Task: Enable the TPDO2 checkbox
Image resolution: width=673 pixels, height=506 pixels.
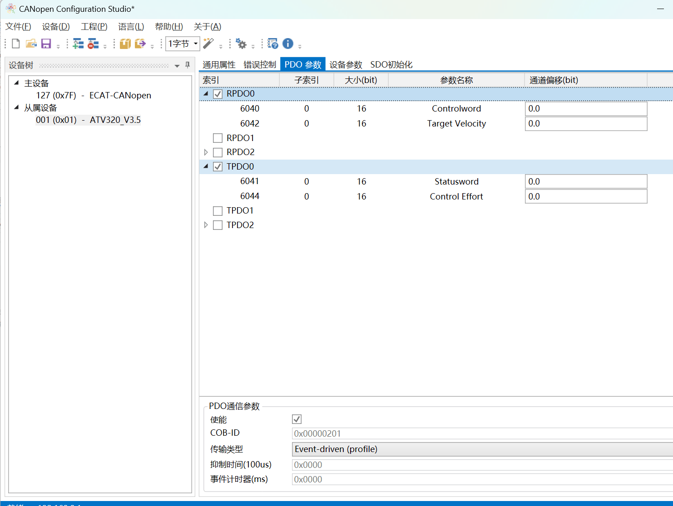Action: point(218,225)
